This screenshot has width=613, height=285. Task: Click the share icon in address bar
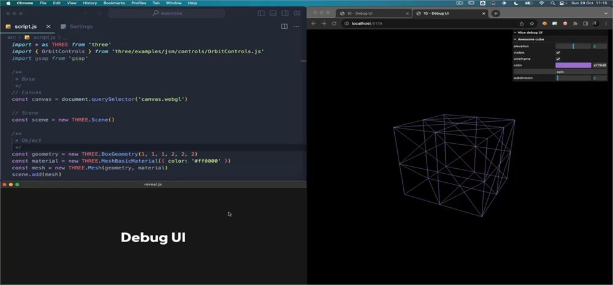coord(522,23)
